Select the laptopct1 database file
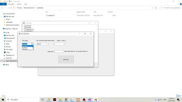The image size is (182, 102). click(51, 15)
